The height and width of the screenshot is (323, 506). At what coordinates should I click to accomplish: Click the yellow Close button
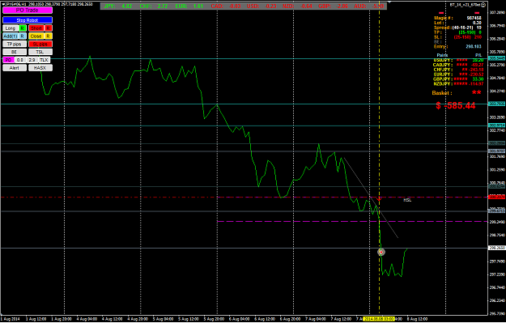click(x=36, y=36)
